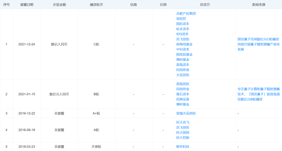Click the 投资方 column header
282x151 pixels.
pos(205,5)
